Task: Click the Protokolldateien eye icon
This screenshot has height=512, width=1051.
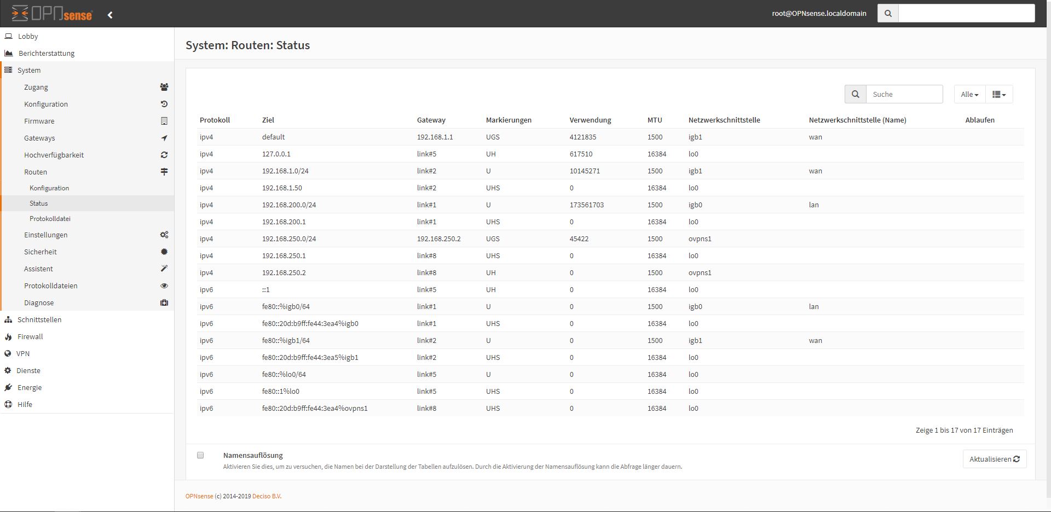Action: click(164, 286)
